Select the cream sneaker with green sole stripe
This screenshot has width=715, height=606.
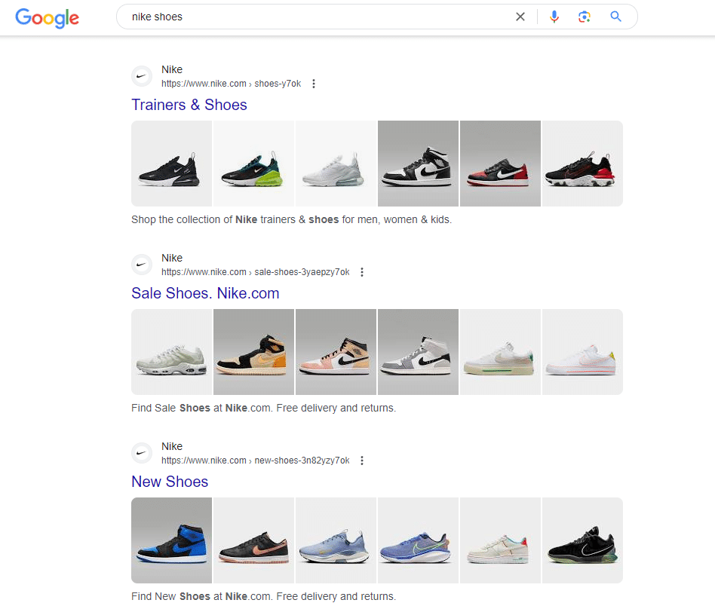[x=500, y=352]
